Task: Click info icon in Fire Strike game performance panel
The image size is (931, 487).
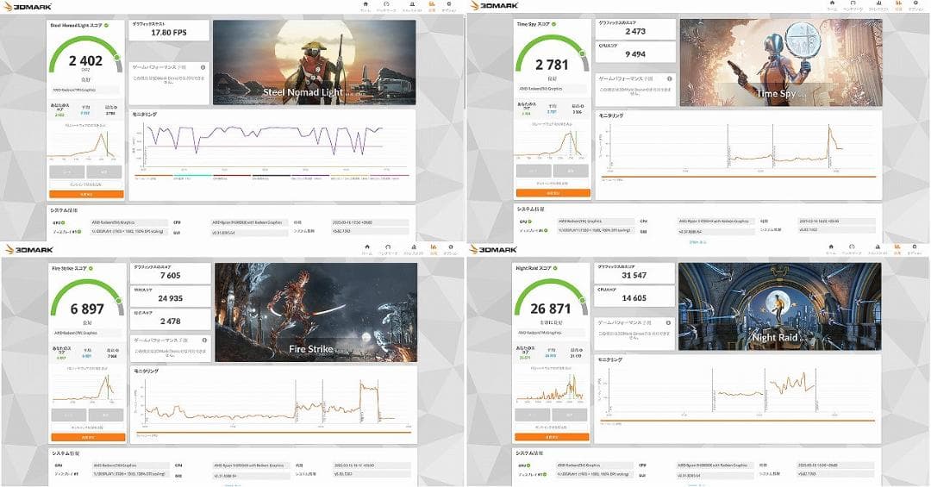Action: pos(203,340)
